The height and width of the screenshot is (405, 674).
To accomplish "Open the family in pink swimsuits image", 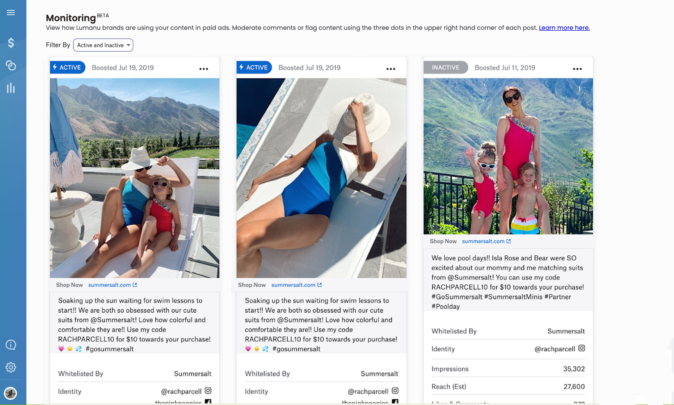I will point(508,156).
